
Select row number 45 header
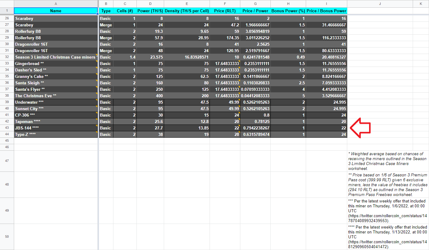tap(7, 141)
